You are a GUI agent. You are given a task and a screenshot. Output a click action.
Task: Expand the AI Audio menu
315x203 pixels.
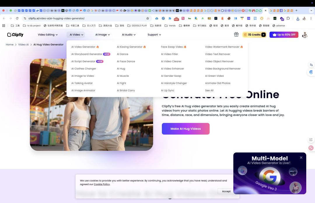point(129,35)
